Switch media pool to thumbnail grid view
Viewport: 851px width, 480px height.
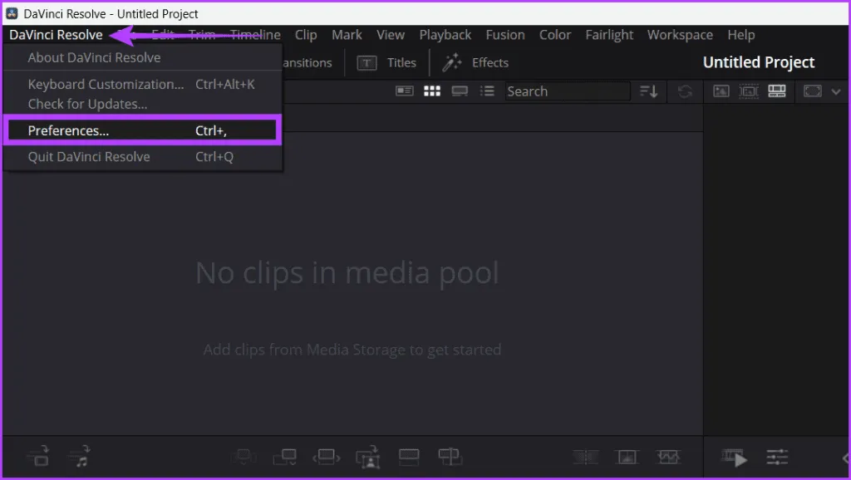[x=432, y=91]
